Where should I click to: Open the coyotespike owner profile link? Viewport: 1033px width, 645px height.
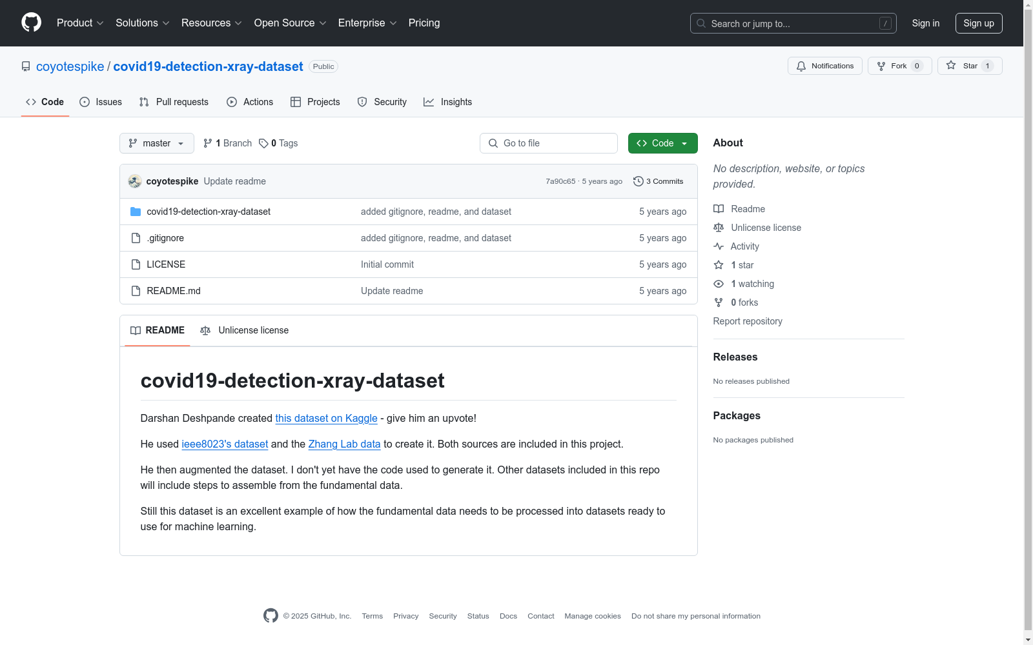pos(70,66)
